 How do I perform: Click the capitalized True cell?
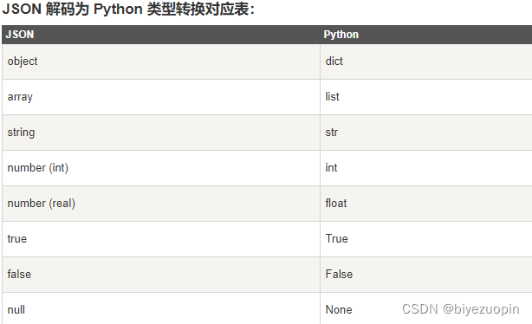(426, 239)
